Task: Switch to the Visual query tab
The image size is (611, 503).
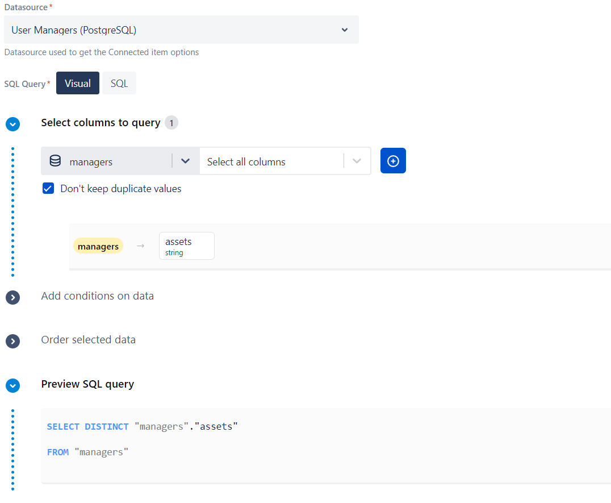Action: [x=78, y=83]
